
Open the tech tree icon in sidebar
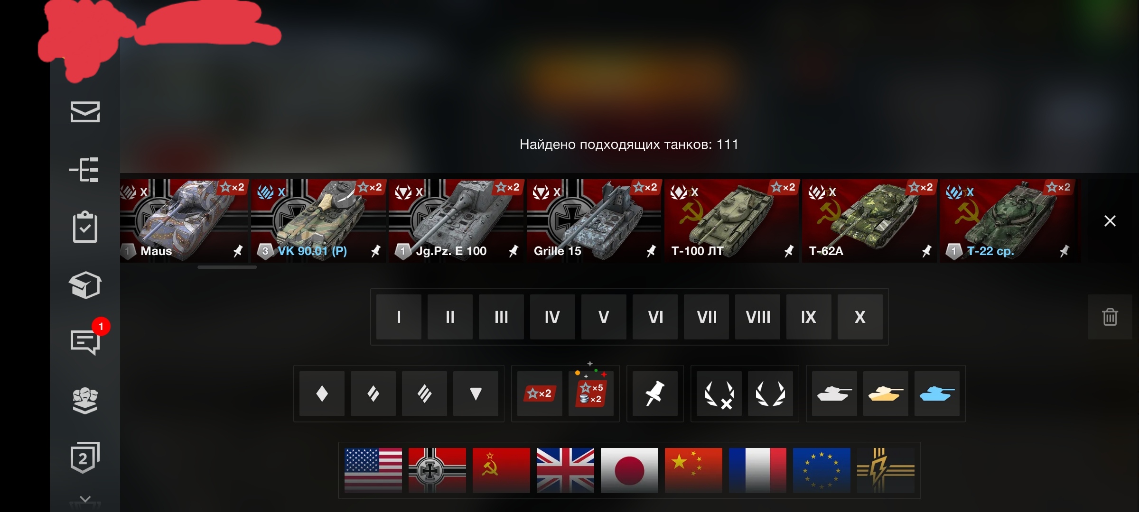click(x=84, y=170)
